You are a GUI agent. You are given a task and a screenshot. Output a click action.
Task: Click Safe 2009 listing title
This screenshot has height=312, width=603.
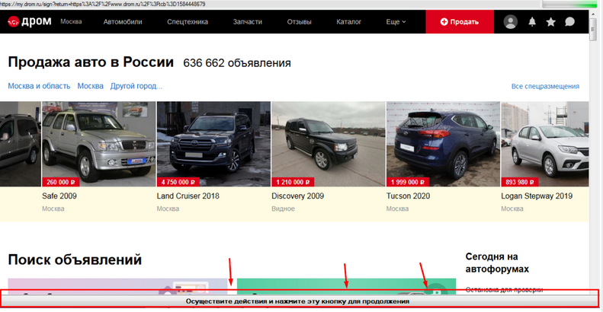[x=59, y=196]
